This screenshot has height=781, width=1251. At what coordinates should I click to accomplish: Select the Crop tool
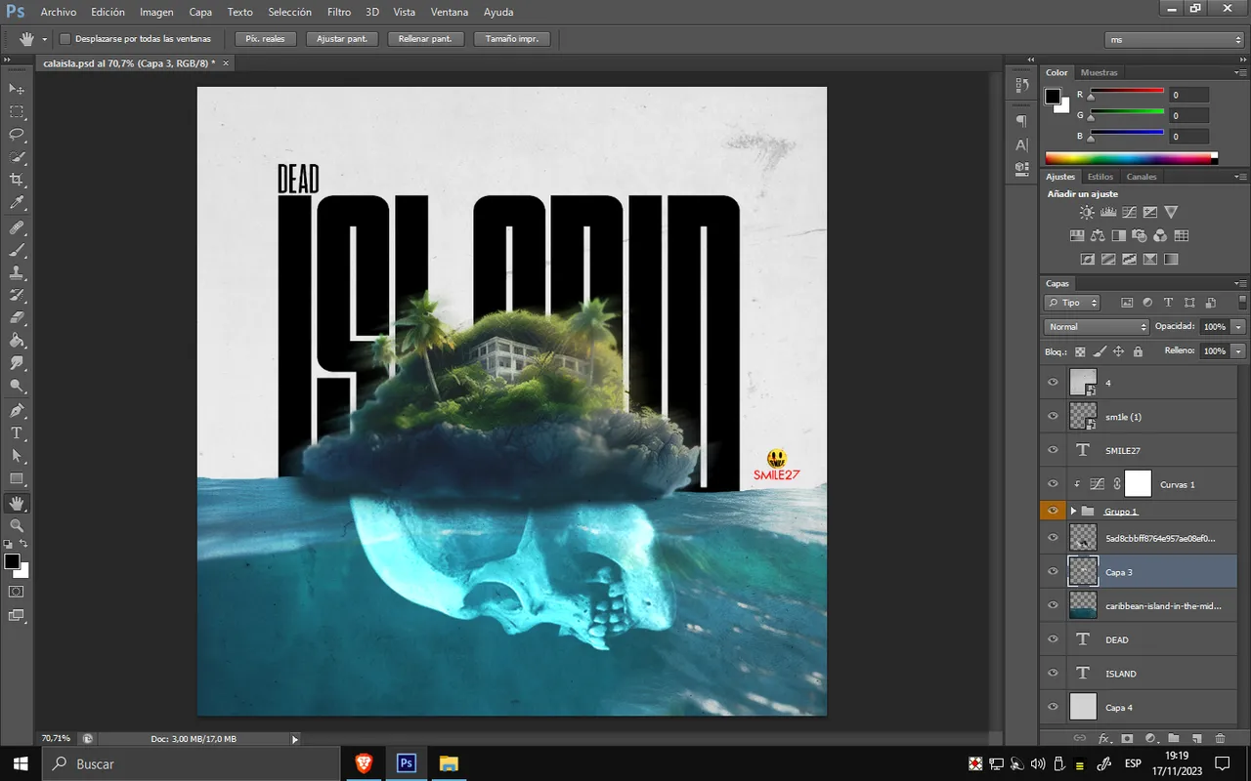(17, 181)
